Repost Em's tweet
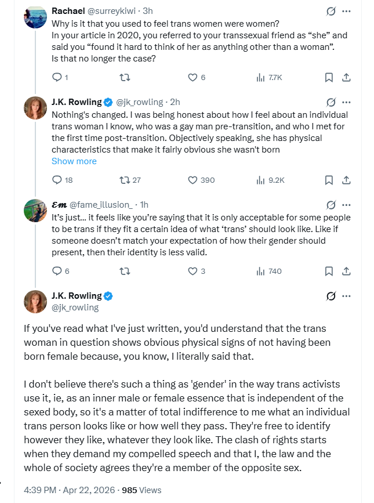This screenshot has height=503, width=374. pyautogui.click(x=125, y=271)
